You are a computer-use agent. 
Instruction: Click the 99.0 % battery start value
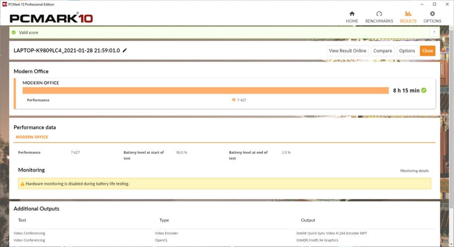[x=181, y=152]
